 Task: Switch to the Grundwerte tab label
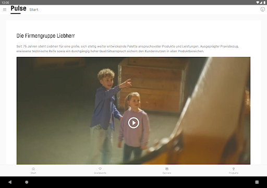[x=100, y=173]
